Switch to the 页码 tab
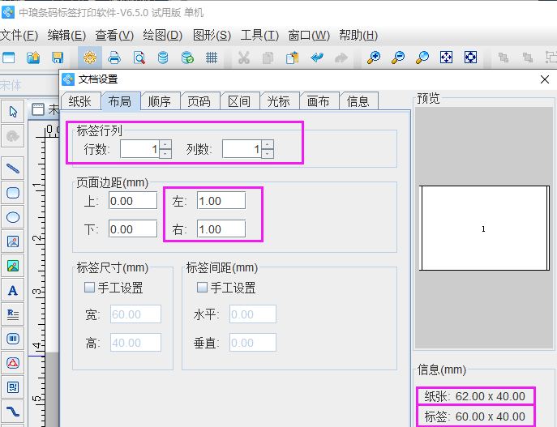The width and height of the screenshot is (557, 427). 199,101
